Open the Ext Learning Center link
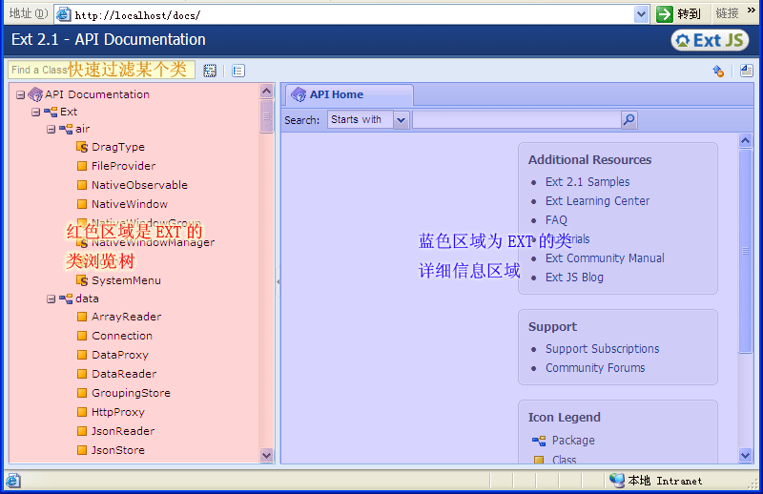The height and width of the screenshot is (494, 763). point(598,201)
